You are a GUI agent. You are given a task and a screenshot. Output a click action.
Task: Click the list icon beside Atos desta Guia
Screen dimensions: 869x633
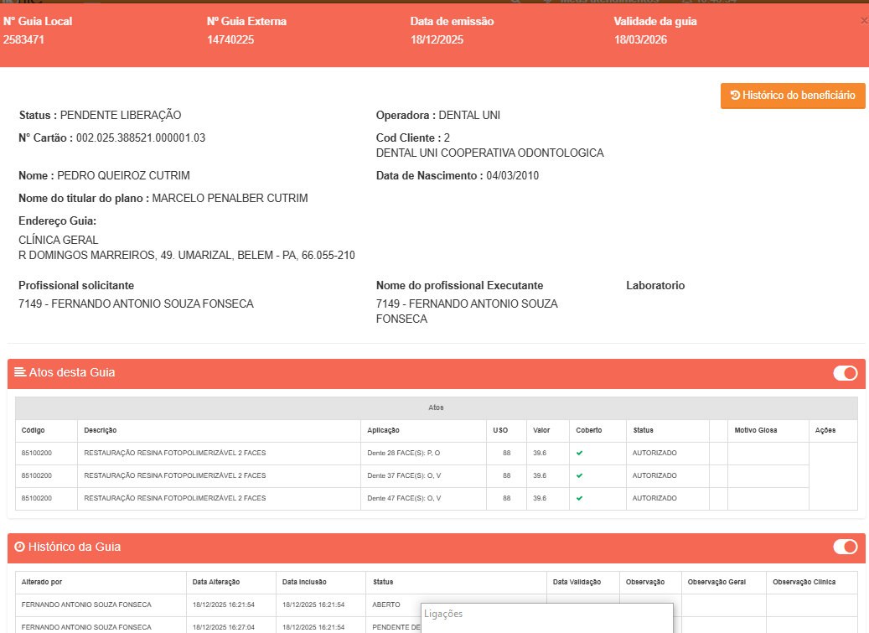(20, 372)
